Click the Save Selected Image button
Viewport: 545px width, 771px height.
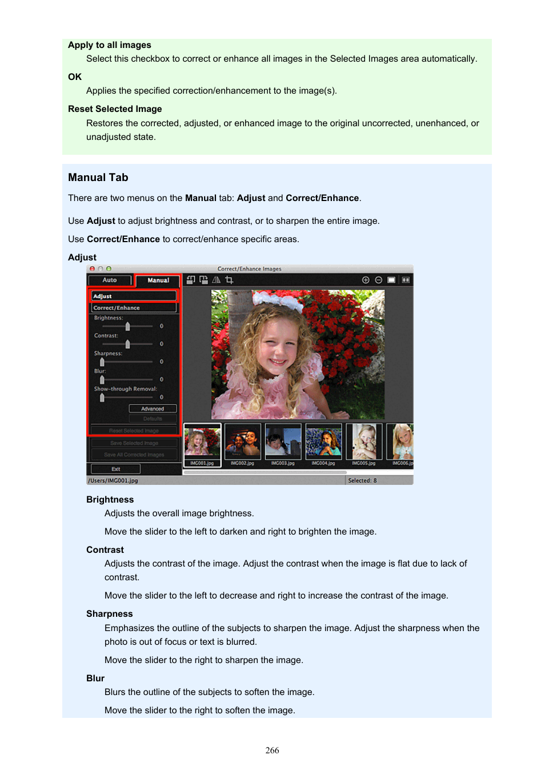pos(134,443)
